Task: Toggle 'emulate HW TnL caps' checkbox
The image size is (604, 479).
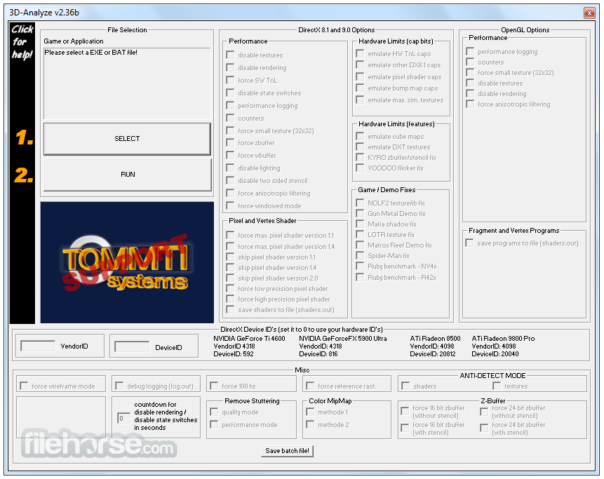Action: click(x=360, y=53)
